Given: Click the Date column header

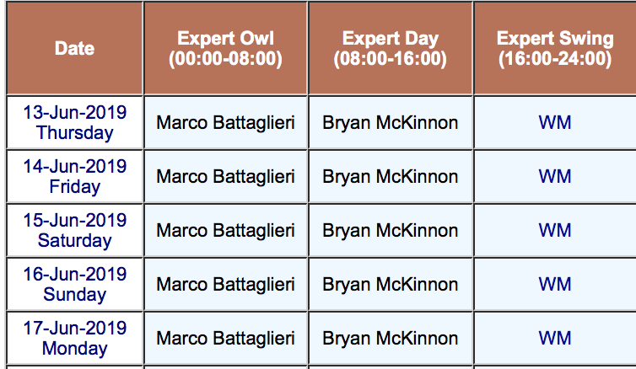Looking at the screenshot, I should [x=74, y=48].
